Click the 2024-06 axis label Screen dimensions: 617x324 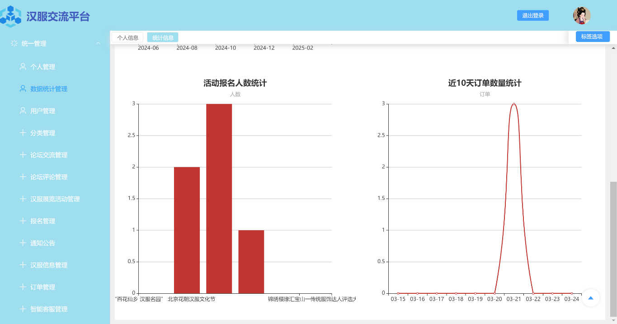pyautogui.click(x=148, y=48)
